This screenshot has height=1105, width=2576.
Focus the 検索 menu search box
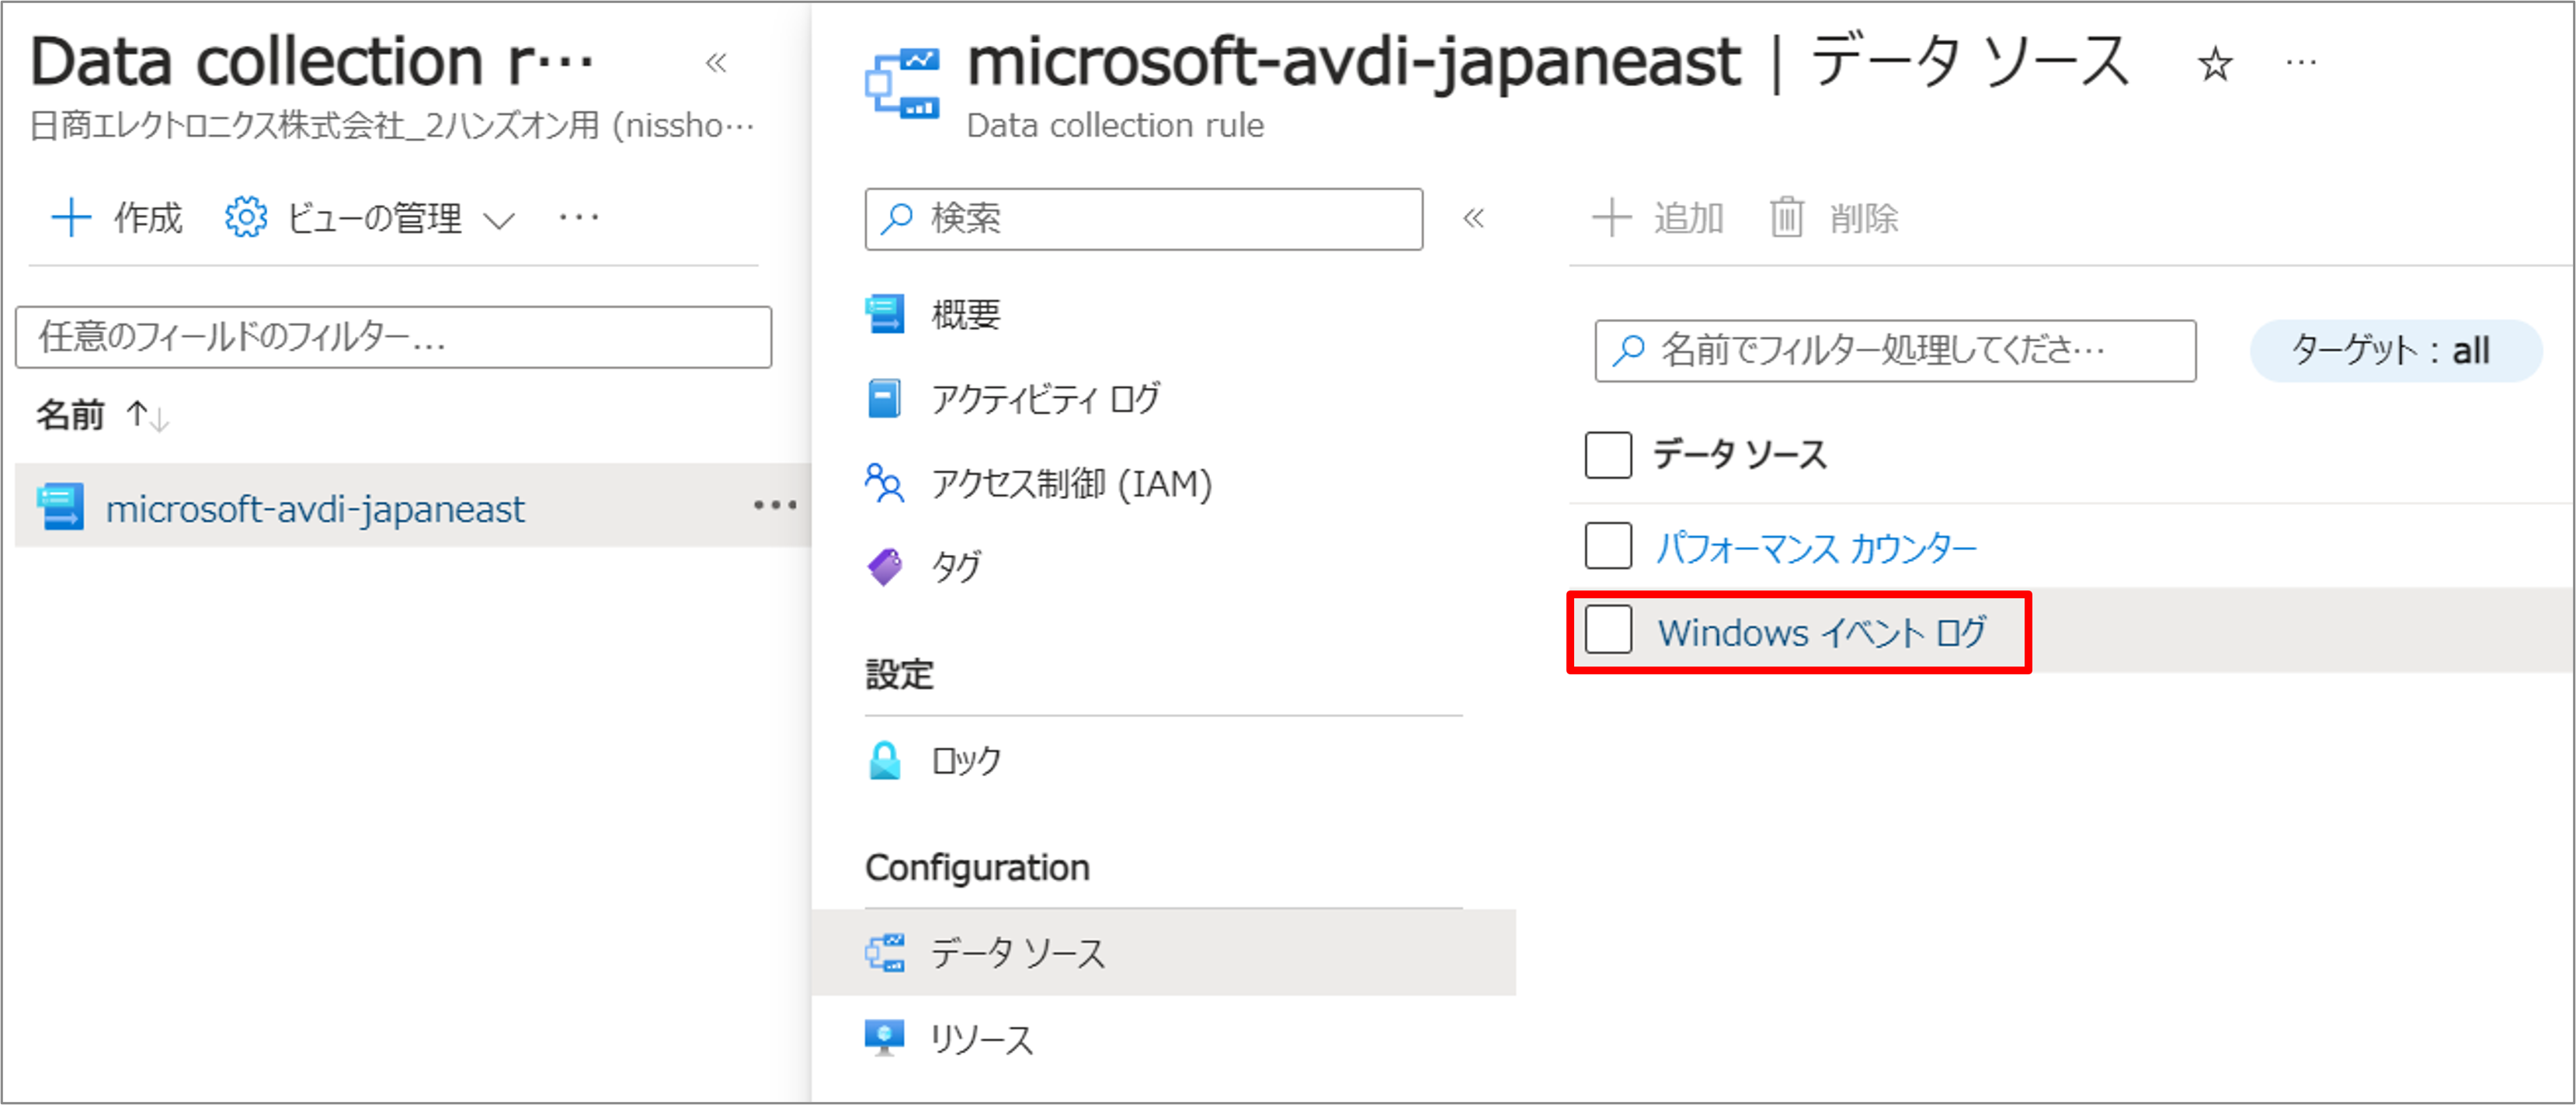coord(1144,219)
